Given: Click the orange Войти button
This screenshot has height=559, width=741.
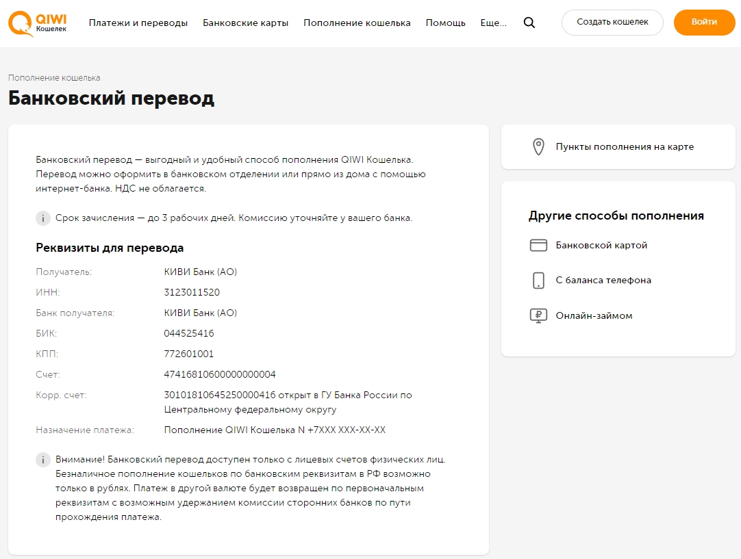Looking at the screenshot, I should (x=704, y=22).
